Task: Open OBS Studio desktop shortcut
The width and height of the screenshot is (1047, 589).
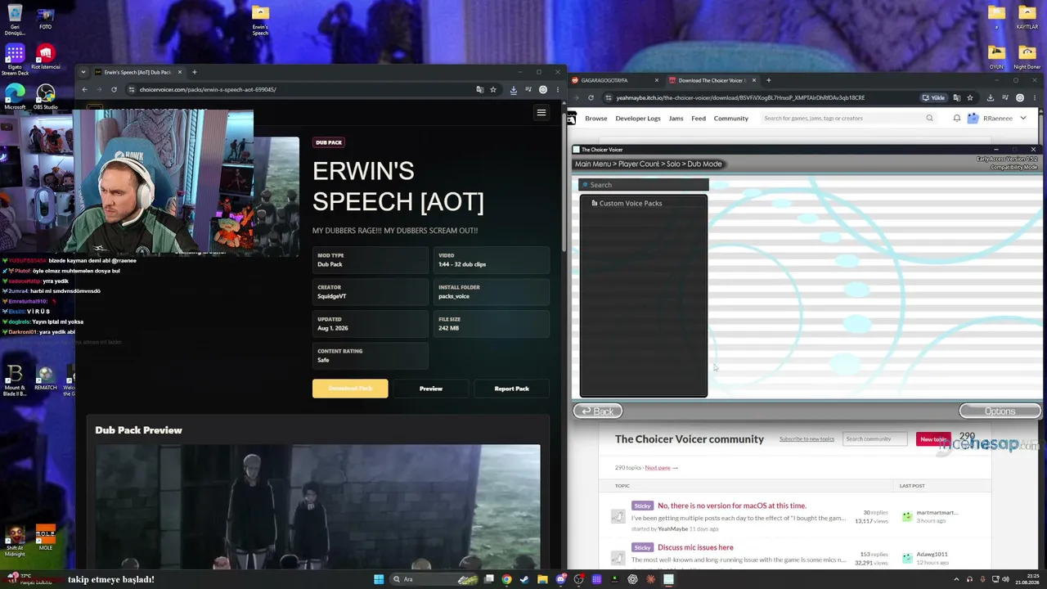Action: (x=46, y=97)
